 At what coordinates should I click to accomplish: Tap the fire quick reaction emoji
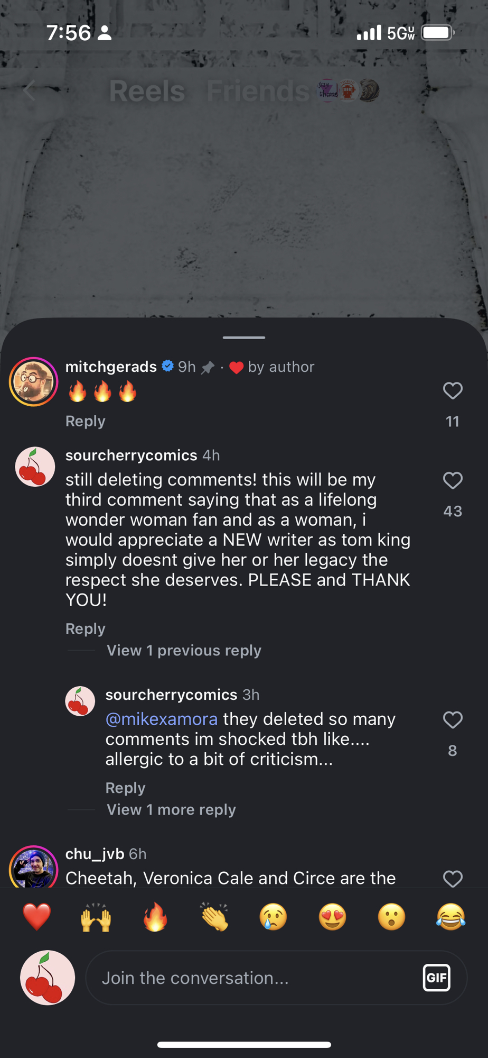click(x=155, y=917)
